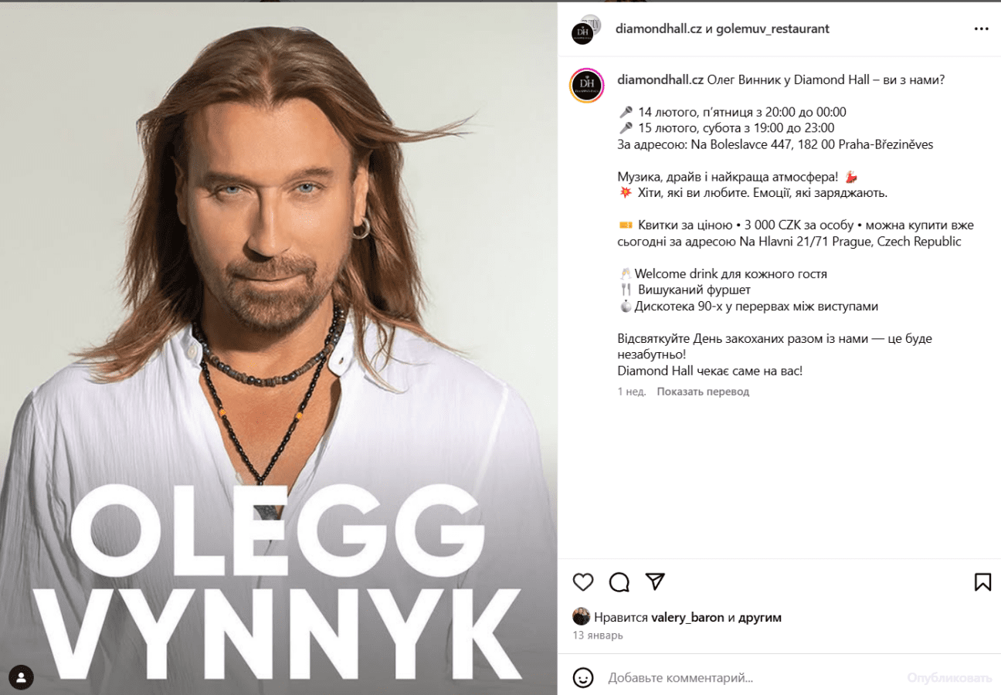Image resolution: width=1001 pixels, height=695 pixels.
Task: Open valery_baron's small avatar beside likes
Action: [581, 617]
